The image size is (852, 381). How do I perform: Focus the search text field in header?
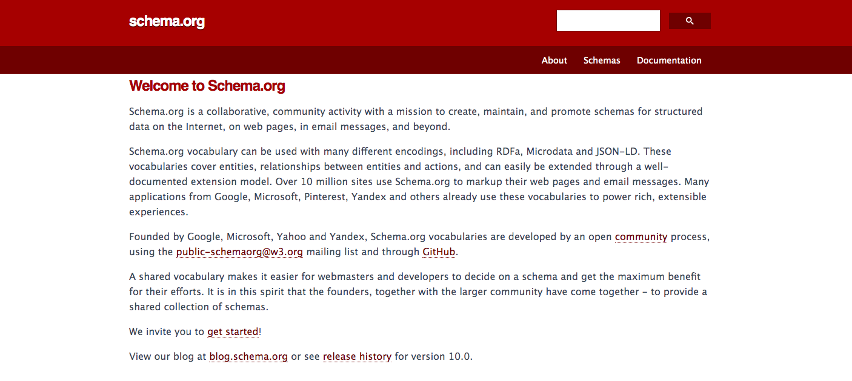tap(608, 21)
